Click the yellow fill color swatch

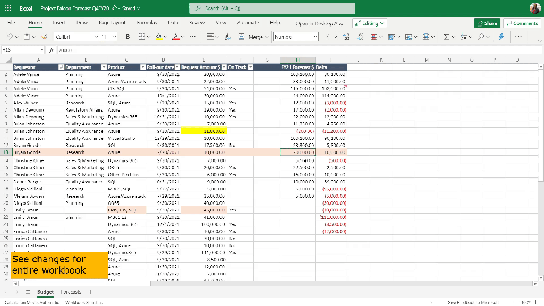[x=158, y=37]
